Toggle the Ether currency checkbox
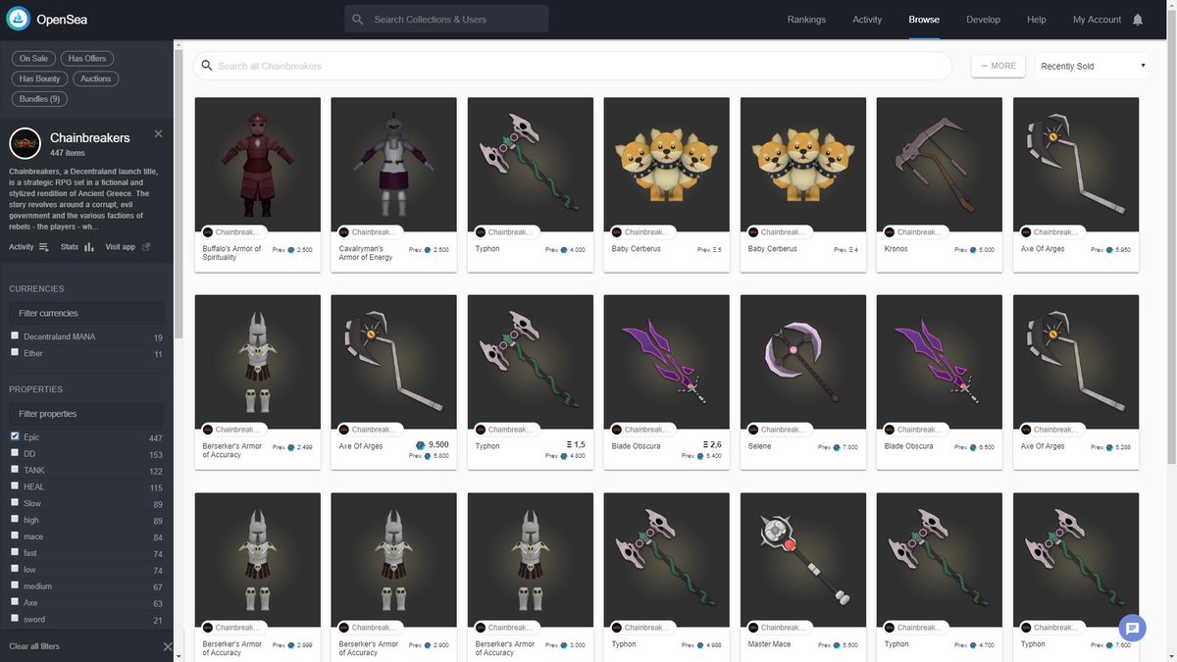This screenshot has width=1177, height=662. [x=15, y=352]
